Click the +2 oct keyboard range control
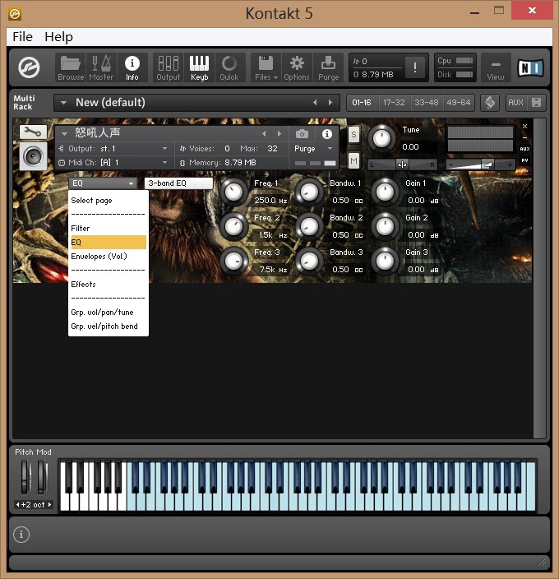Screen dimensions: 559x579 click(34, 504)
